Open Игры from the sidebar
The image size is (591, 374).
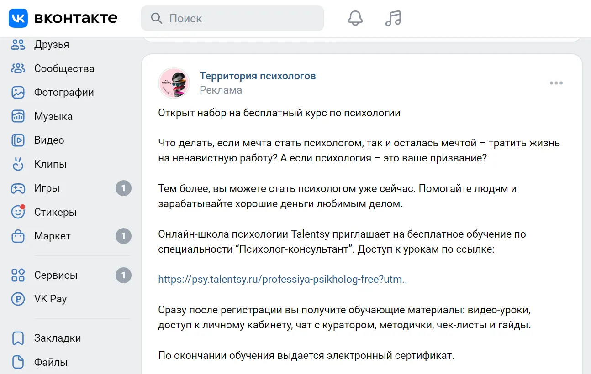click(x=47, y=188)
